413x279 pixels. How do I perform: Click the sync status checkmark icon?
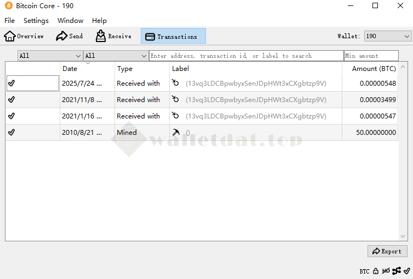click(x=406, y=271)
